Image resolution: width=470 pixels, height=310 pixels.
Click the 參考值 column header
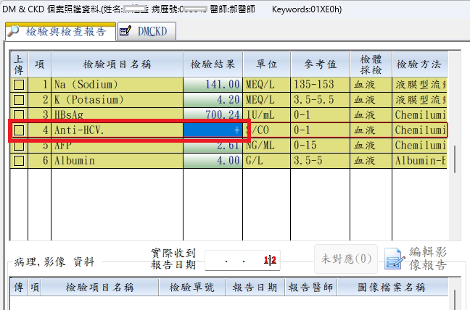[318, 64]
